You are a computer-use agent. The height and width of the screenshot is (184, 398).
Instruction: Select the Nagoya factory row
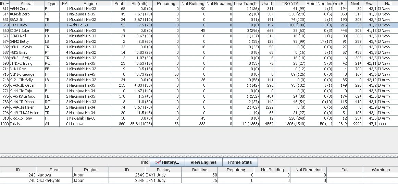click(199, 175)
